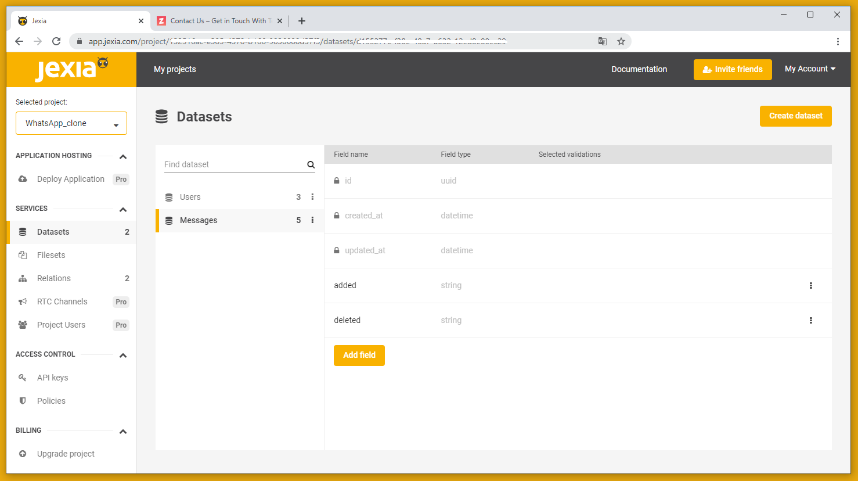Image resolution: width=858 pixels, height=481 pixels.
Task: Click the Project Users group icon
Action: [x=23, y=325]
